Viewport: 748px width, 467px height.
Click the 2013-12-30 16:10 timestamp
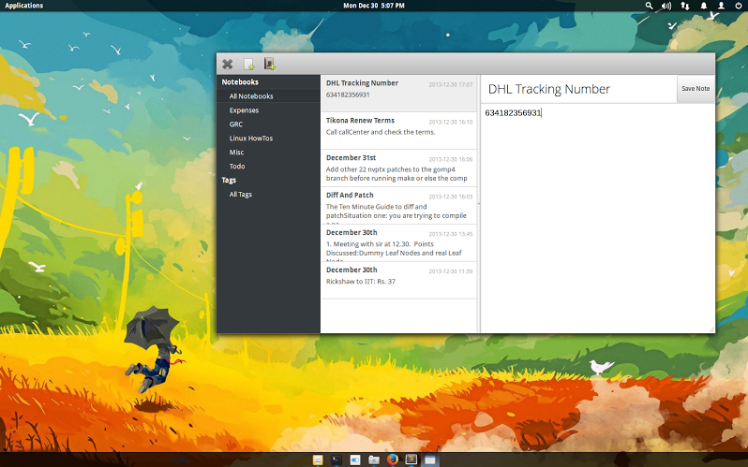450,122
